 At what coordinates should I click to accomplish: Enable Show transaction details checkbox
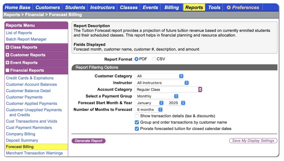(x=137, y=116)
